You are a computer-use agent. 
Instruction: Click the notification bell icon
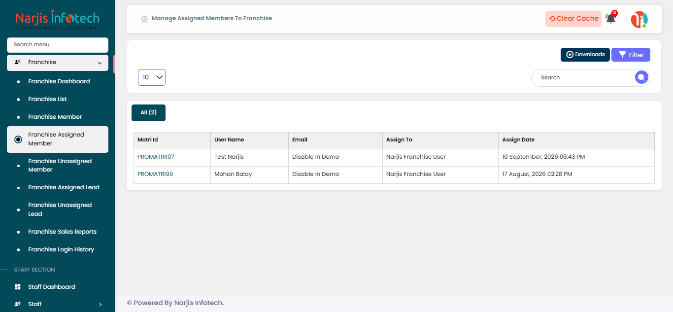tap(610, 19)
